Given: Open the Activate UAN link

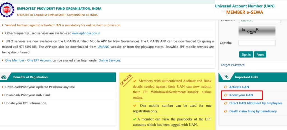Looking at the screenshot, I should [239, 87].
